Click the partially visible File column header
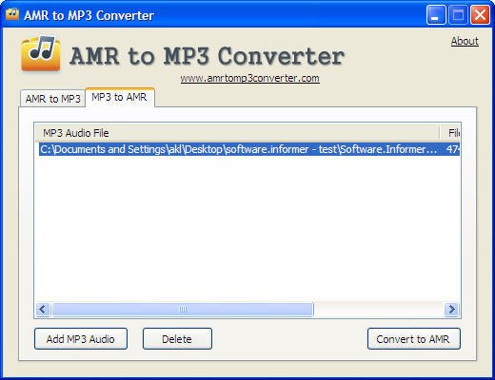Viewport: 495px width, 380px height. pyautogui.click(x=450, y=133)
